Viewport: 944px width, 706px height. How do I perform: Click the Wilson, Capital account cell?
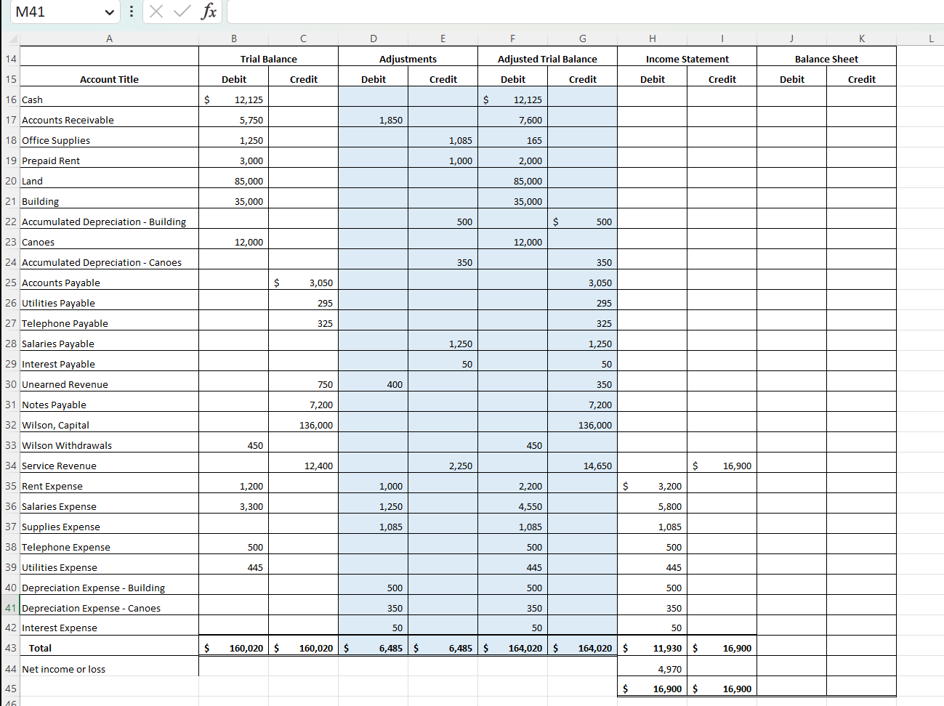click(109, 424)
